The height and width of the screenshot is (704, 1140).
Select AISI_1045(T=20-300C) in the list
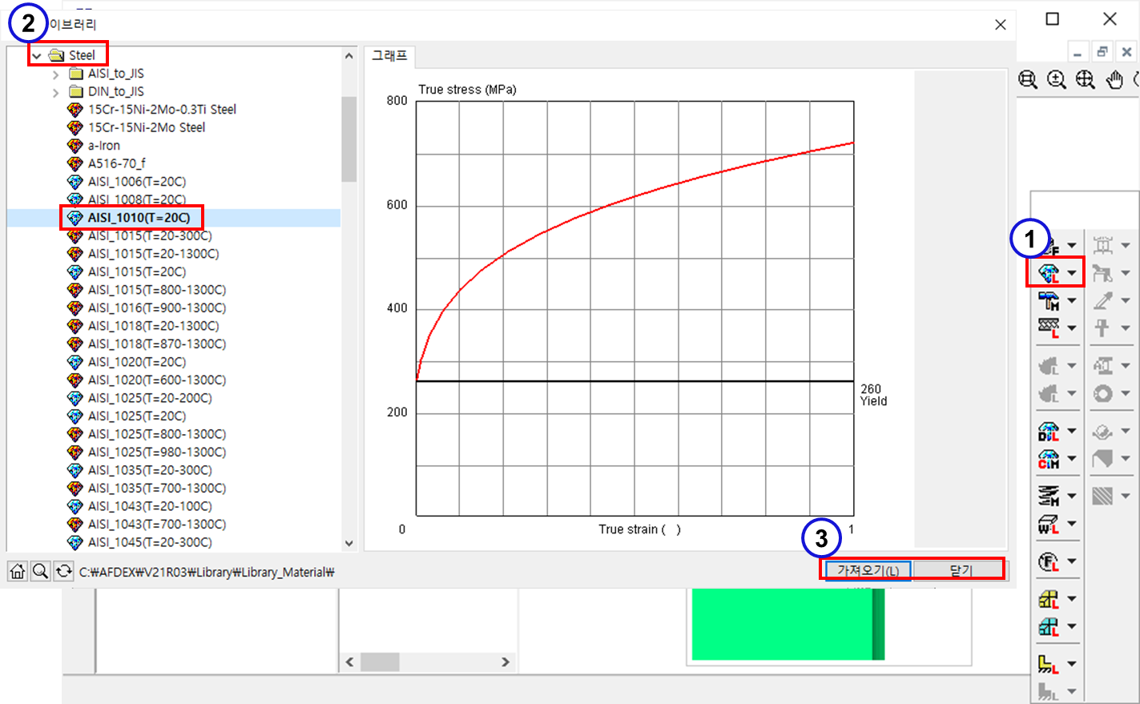[149, 542]
